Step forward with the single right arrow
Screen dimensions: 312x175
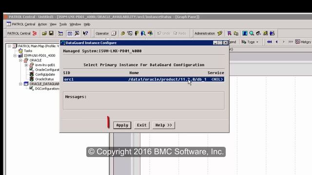click(284, 42)
